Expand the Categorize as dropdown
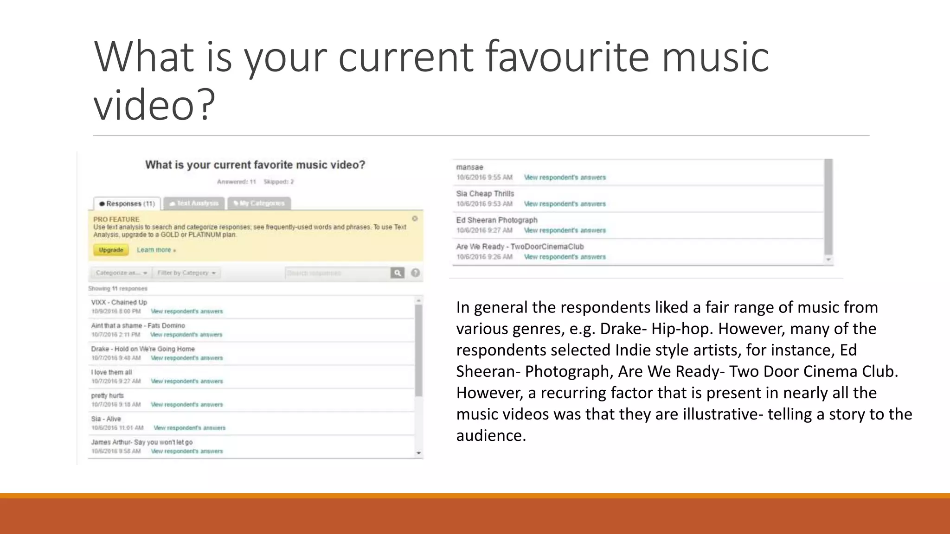The width and height of the screenshot is (950, 534). (x=121, y=273)
